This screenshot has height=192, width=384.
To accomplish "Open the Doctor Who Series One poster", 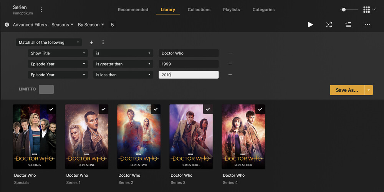I will click(x=87, y=137).
